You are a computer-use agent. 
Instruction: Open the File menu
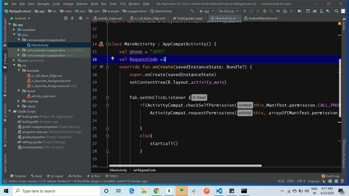point(14,4)
